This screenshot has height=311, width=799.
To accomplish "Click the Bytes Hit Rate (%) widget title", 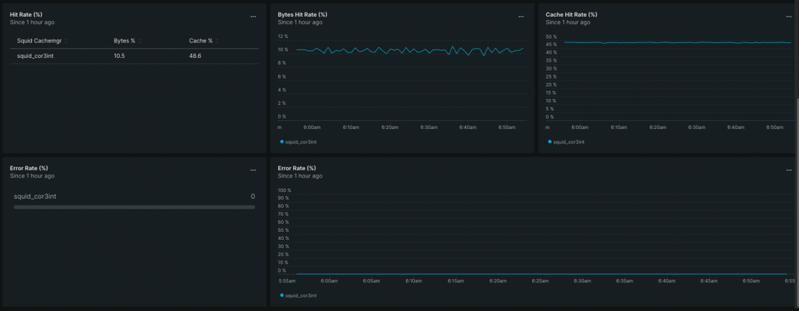I will click(x=302, y=15).
